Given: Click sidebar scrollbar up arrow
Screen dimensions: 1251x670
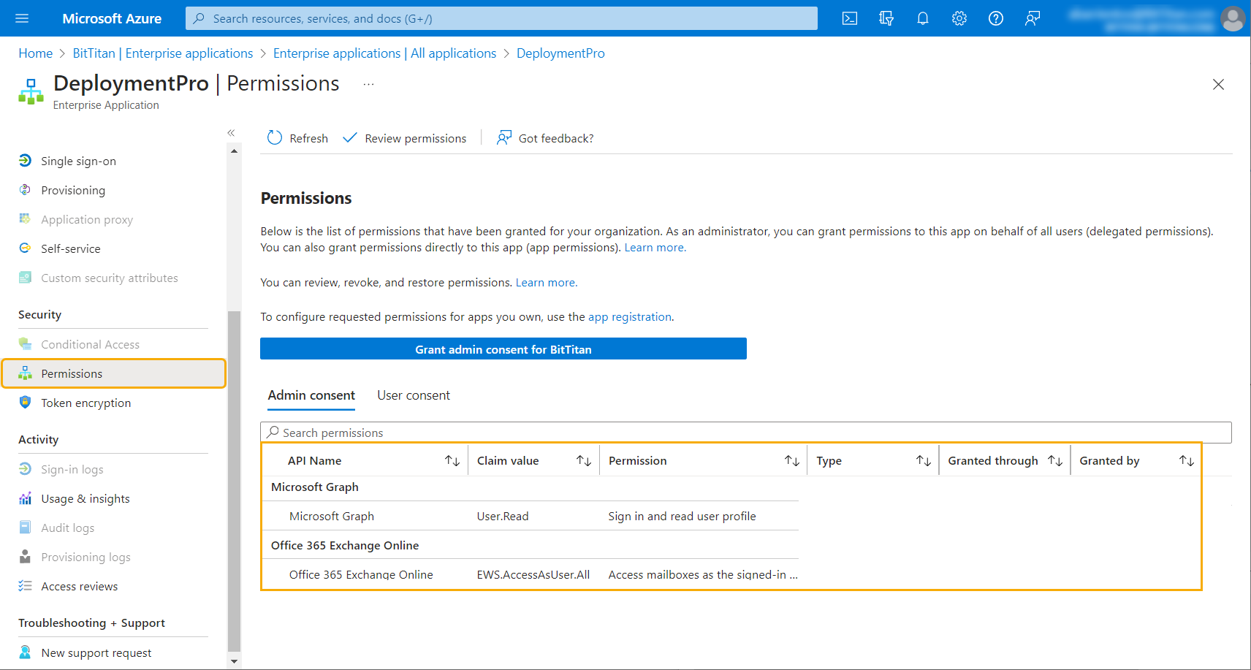Looking at the screenshot, I should click(234, 151).
